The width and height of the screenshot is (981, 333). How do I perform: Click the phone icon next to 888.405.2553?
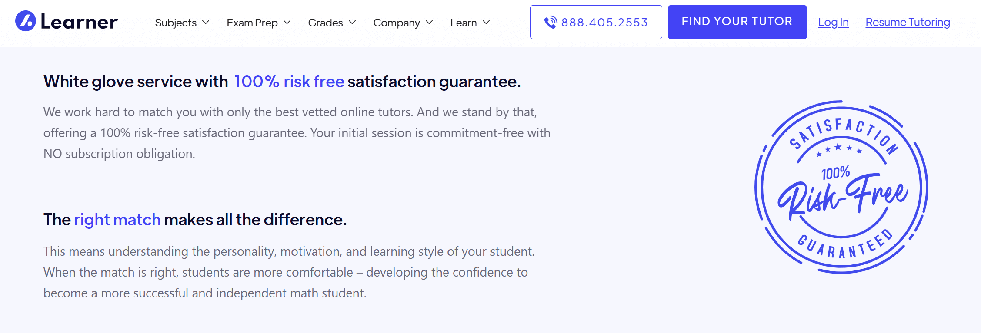[551, 22]
